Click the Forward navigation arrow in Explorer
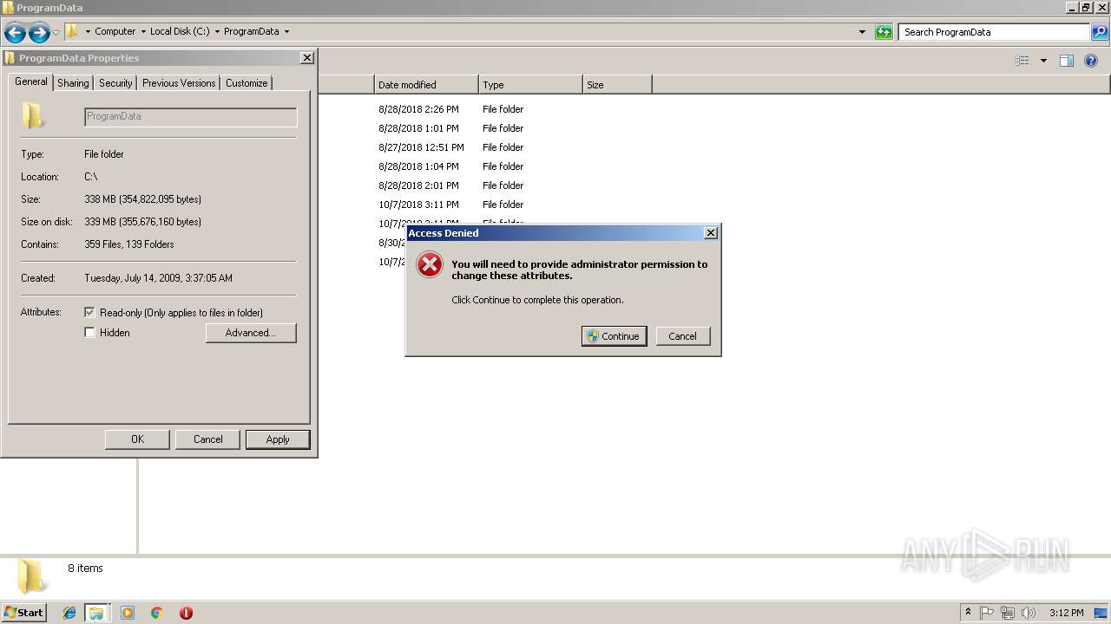Image resolution: width=1111 pixels, height=624 pixels. [39, 33]
